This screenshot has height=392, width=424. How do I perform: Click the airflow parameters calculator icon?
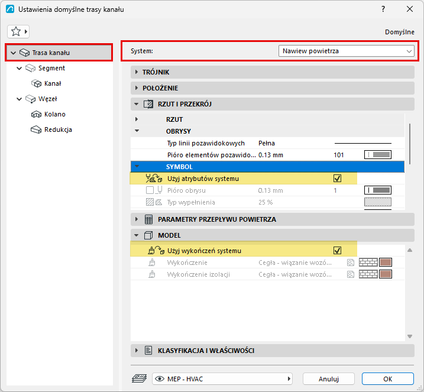pyautogui.click(x=148, y=219)
